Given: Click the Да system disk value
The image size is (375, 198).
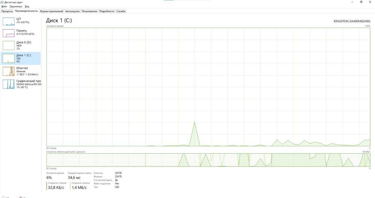Looking at the screenshot, I should click(117, 180).
